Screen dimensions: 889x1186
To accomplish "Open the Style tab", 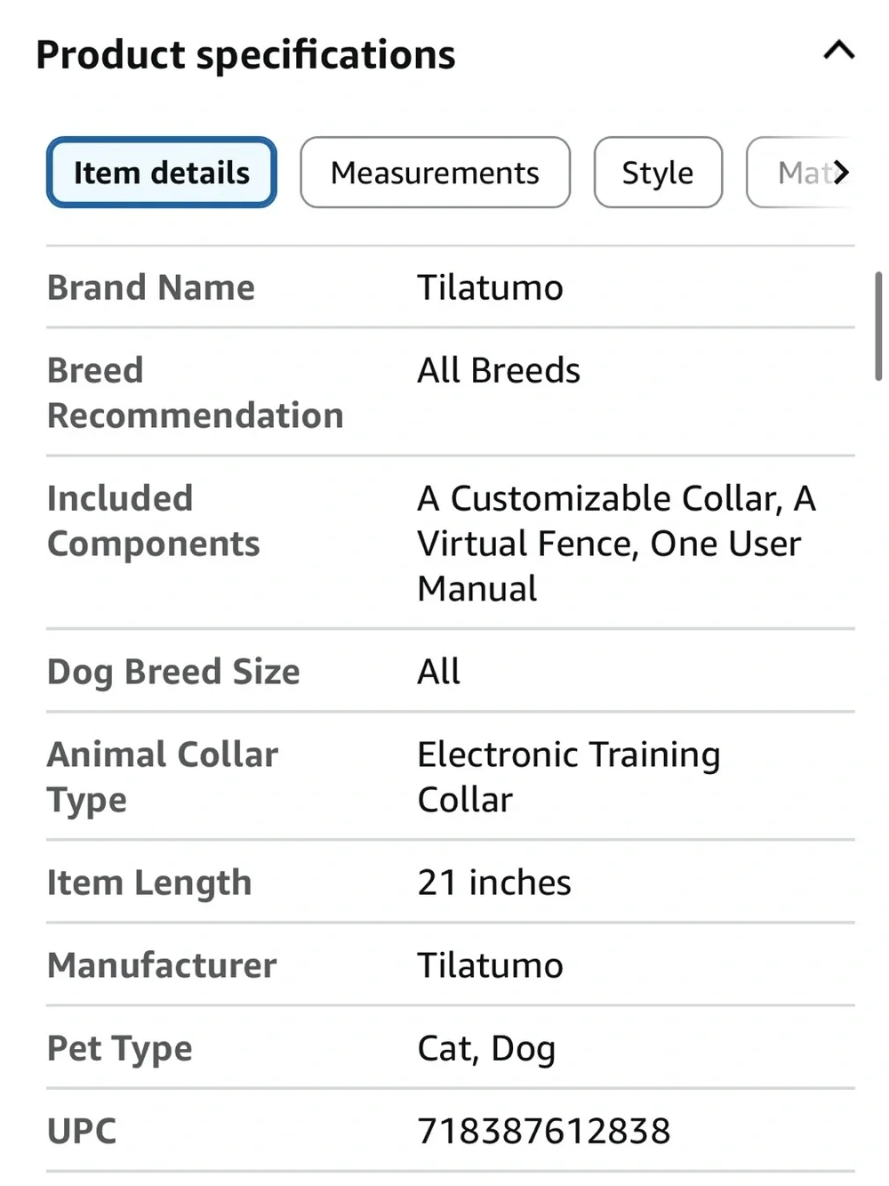I will tap(658, 173).
